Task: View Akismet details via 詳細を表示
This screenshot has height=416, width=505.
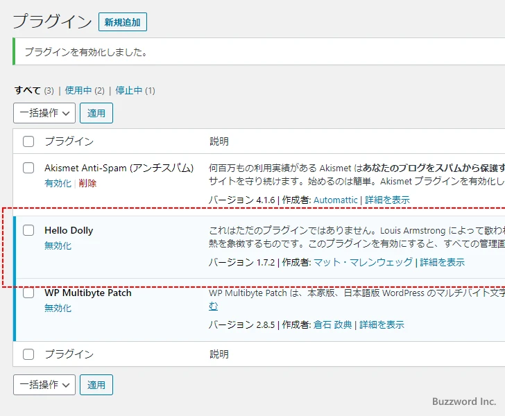Action: pos(388,200)
